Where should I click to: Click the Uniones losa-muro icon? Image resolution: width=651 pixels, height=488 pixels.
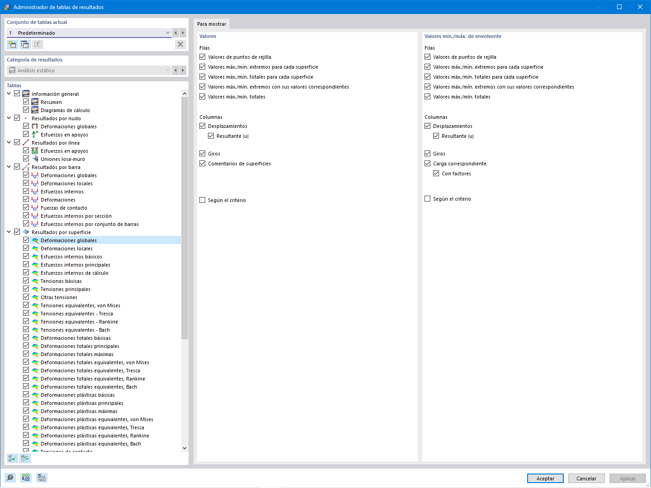pos(35,159)
